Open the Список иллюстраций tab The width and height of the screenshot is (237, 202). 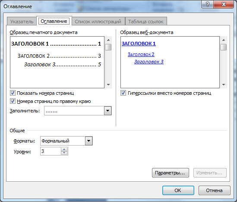pyautogui.click(x=98, y=22)
